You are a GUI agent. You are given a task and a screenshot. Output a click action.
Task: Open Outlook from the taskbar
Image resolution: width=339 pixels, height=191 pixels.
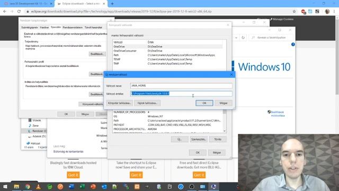104,186
